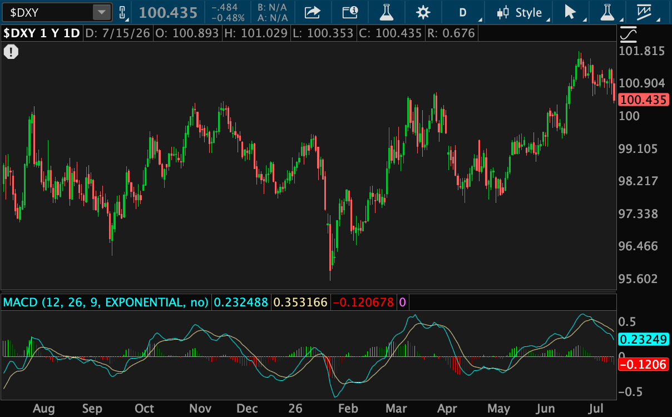Click the 99.105 price axis label
The height and width of the screenshot is (417, 672).
tap(638, 148)
